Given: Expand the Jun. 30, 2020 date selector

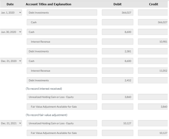Looking at the screenshot, I should tap(11, 32).
